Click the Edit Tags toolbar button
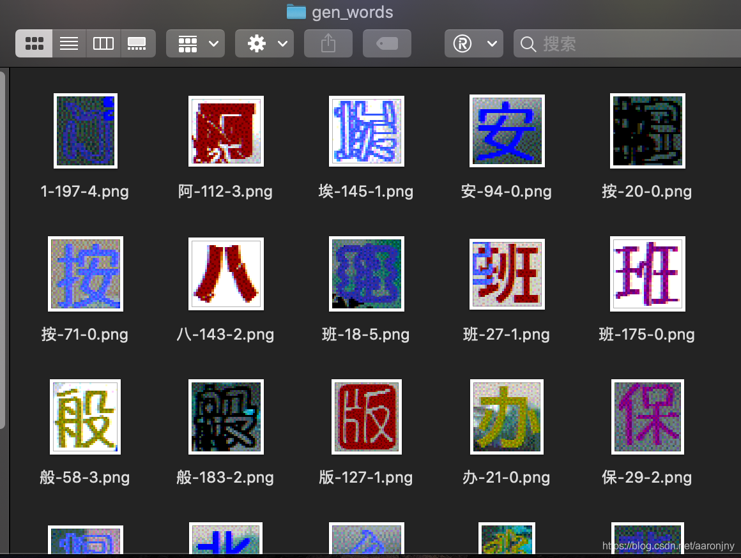The height and width of the screenshot is (558, 741). click(386, 43)
